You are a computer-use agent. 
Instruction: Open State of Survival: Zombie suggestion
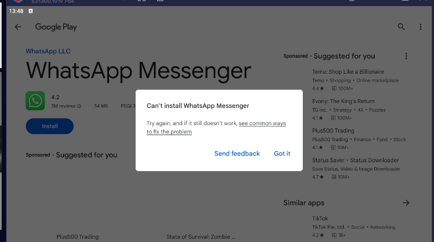coord(201,237)
